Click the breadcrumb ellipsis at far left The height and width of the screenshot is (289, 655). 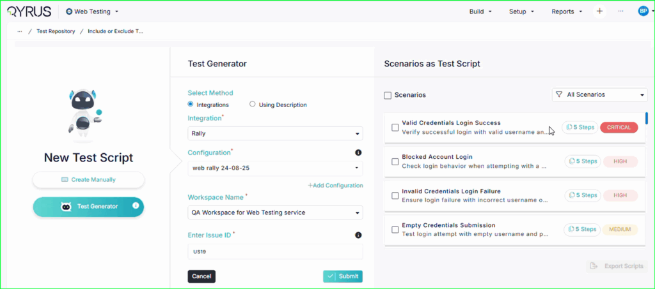[20, 31]
